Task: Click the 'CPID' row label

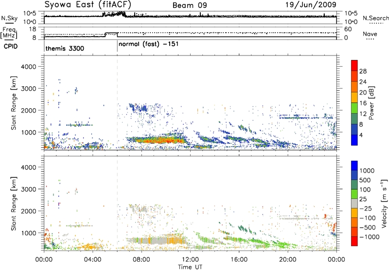Action: pyautogui.click(x=11, y=46)
